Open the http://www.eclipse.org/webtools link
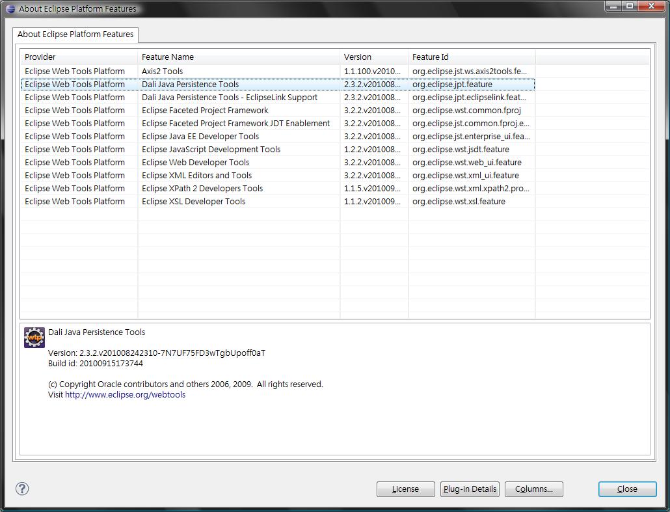This screenshot has width=670, height=512. tap(125, 394)
